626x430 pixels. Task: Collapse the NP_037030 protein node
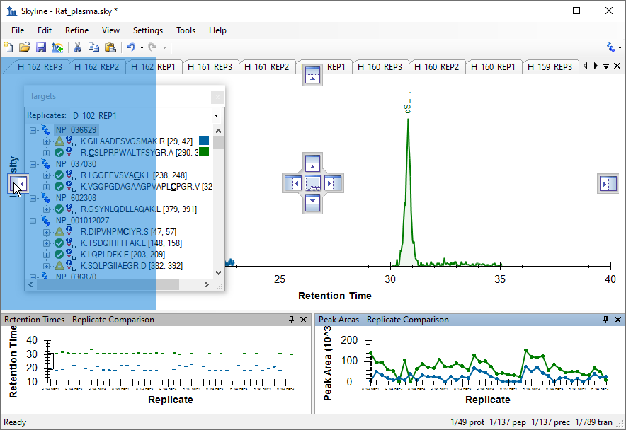(x=33, y=164)
